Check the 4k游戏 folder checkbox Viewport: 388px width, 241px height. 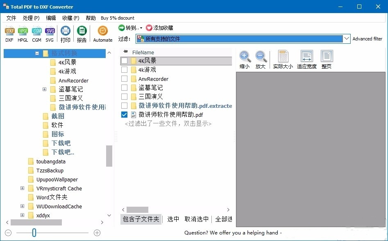(124, 70)
